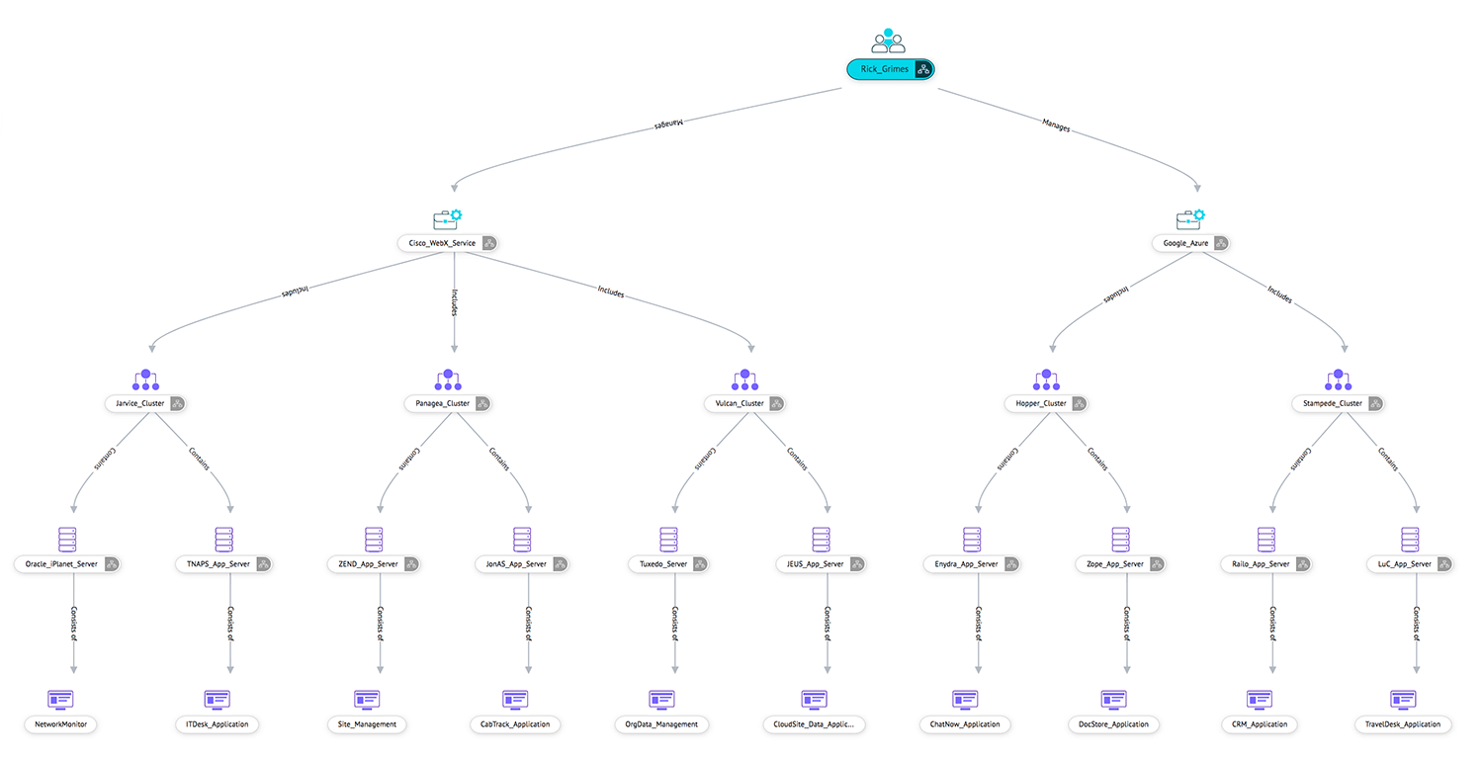Viewport: 1483px width, 757px height.
Task: Toggle hierarchy button on Railo_App_Server
Action: coord(1302,564)
